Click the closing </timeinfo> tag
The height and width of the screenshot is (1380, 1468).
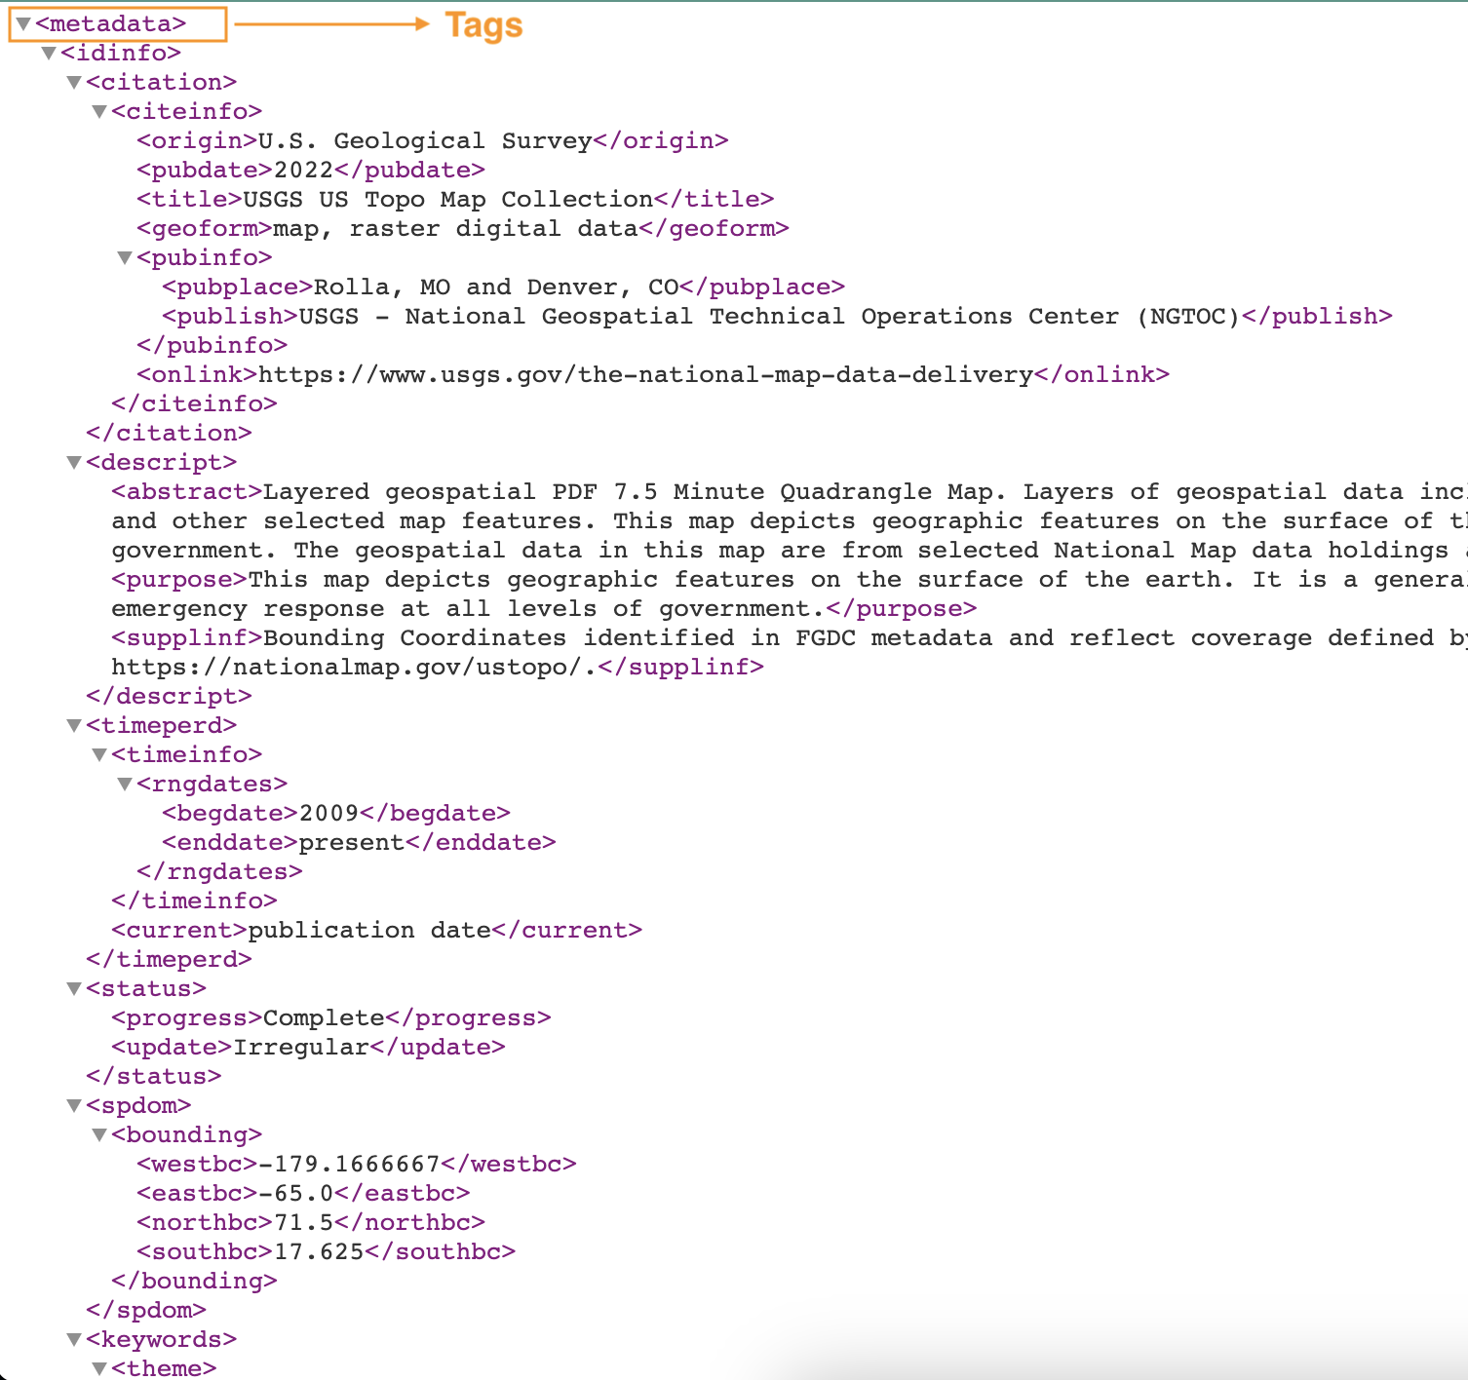[x=195, y=901]
